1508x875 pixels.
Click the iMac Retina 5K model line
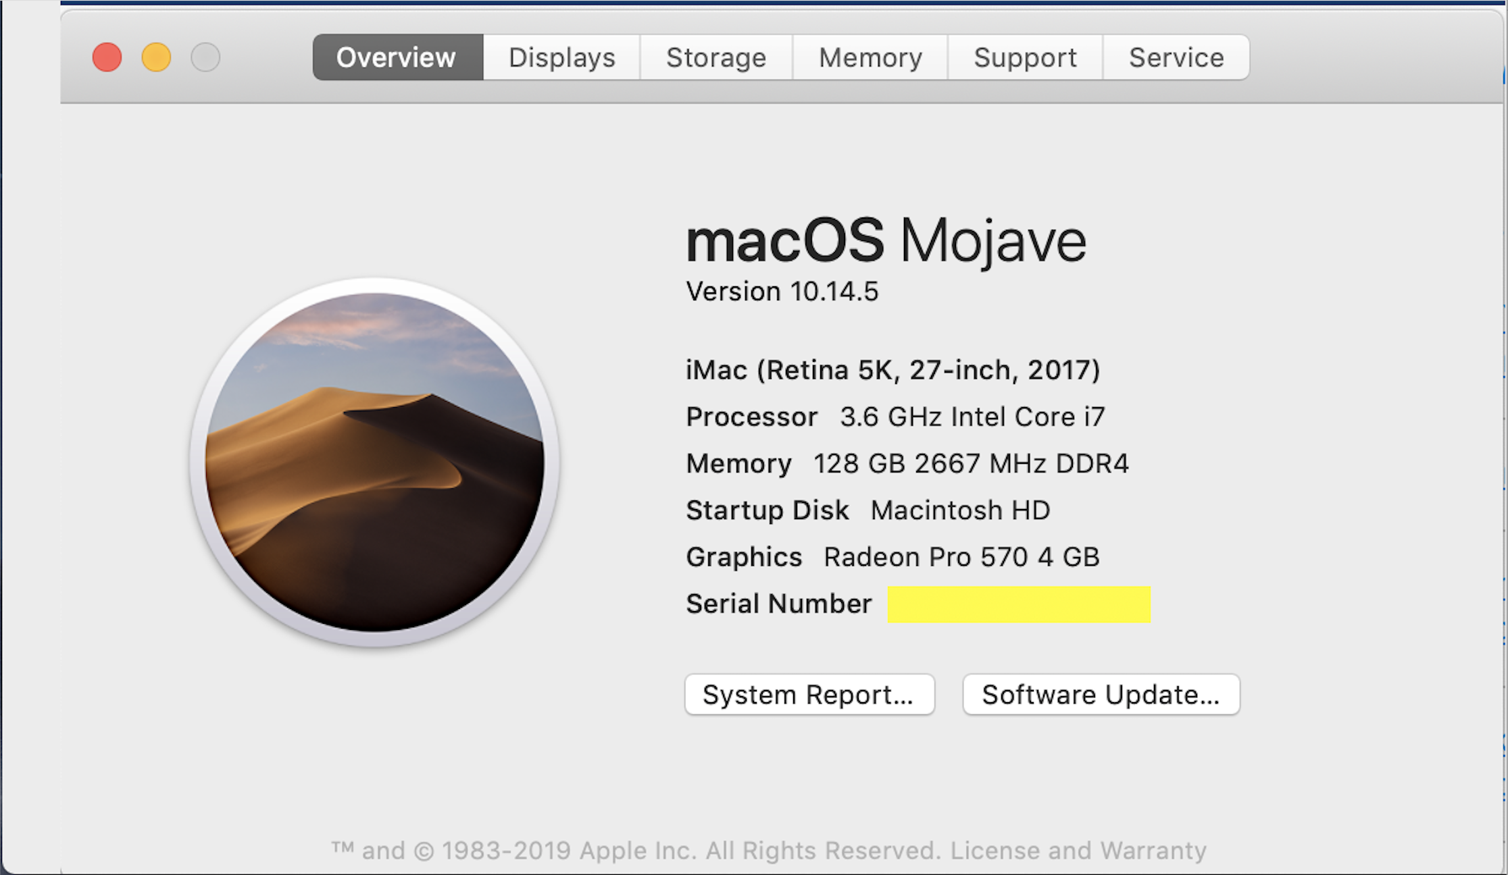click(x=893, y=370)
